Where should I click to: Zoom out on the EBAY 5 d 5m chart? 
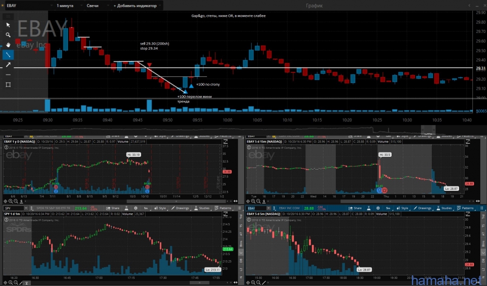[x=258, y=282]
